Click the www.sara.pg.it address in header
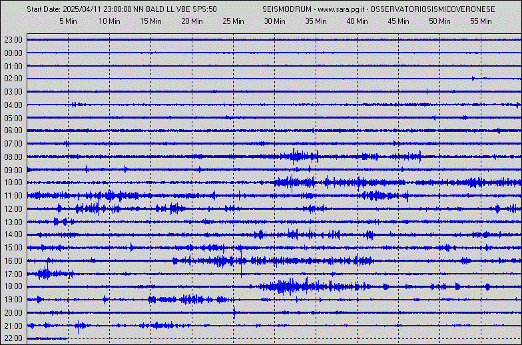The height and width of the screenshot is (345, 522). point(340,9)
